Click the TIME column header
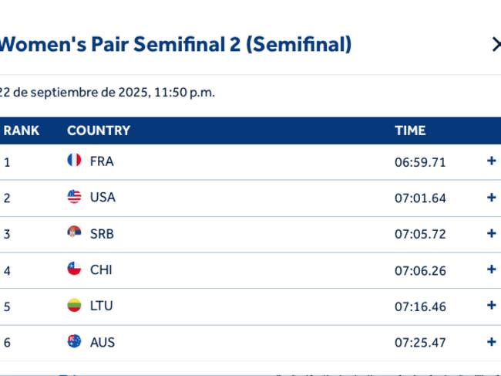The image size is (501, 376). pos(410,130)
